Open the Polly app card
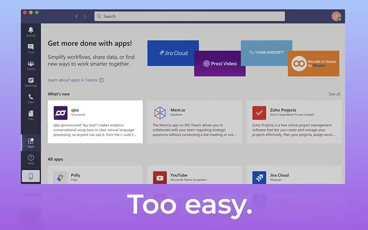This screenshot has height=230, width=368. pos(95,175)
